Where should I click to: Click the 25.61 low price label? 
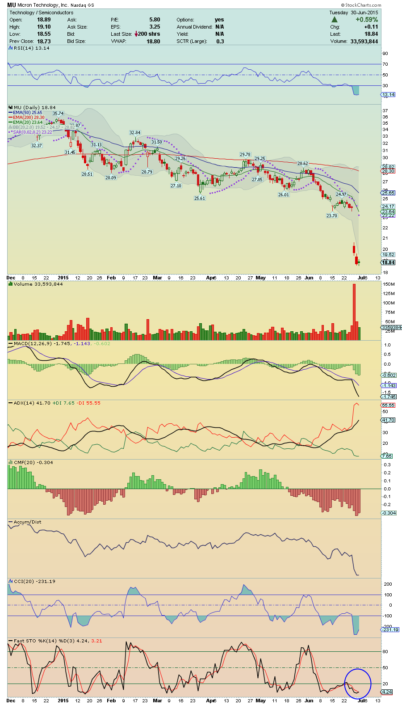[x=200, y=198]
